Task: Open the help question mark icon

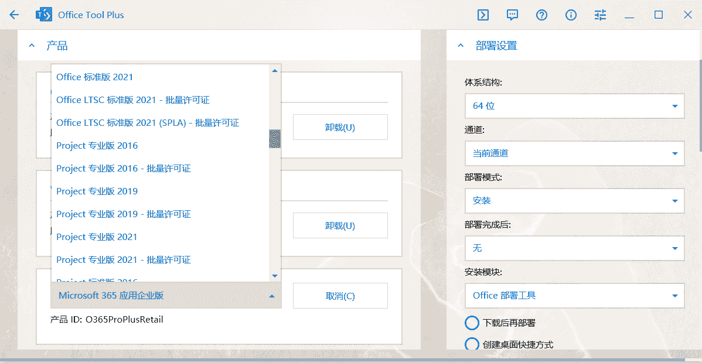Action: (x=541, y=15)
